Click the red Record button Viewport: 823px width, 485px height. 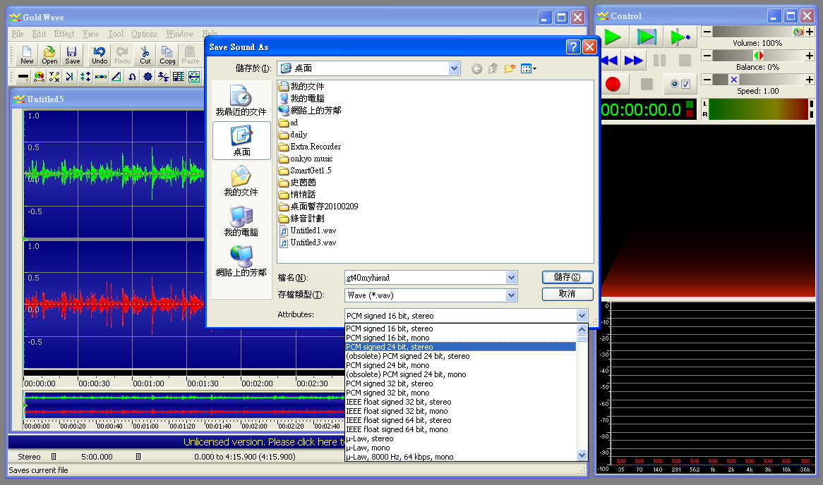pyautogui.click(x=613, y=84)
